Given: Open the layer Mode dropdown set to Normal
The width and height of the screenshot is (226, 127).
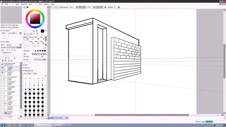Looking at the screenshot, I should tap(14, 45).
